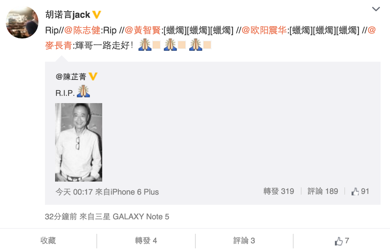Enlarge the black-and-white photo thumbnail
The width and height of the screenshot is (390, 252).
coord(79,142)
